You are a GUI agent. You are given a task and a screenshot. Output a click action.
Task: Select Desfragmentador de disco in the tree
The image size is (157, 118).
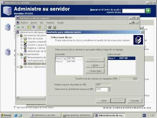[37, 61]
